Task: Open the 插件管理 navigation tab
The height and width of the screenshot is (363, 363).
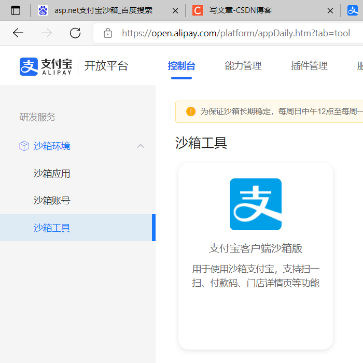Action: point(309,66)
